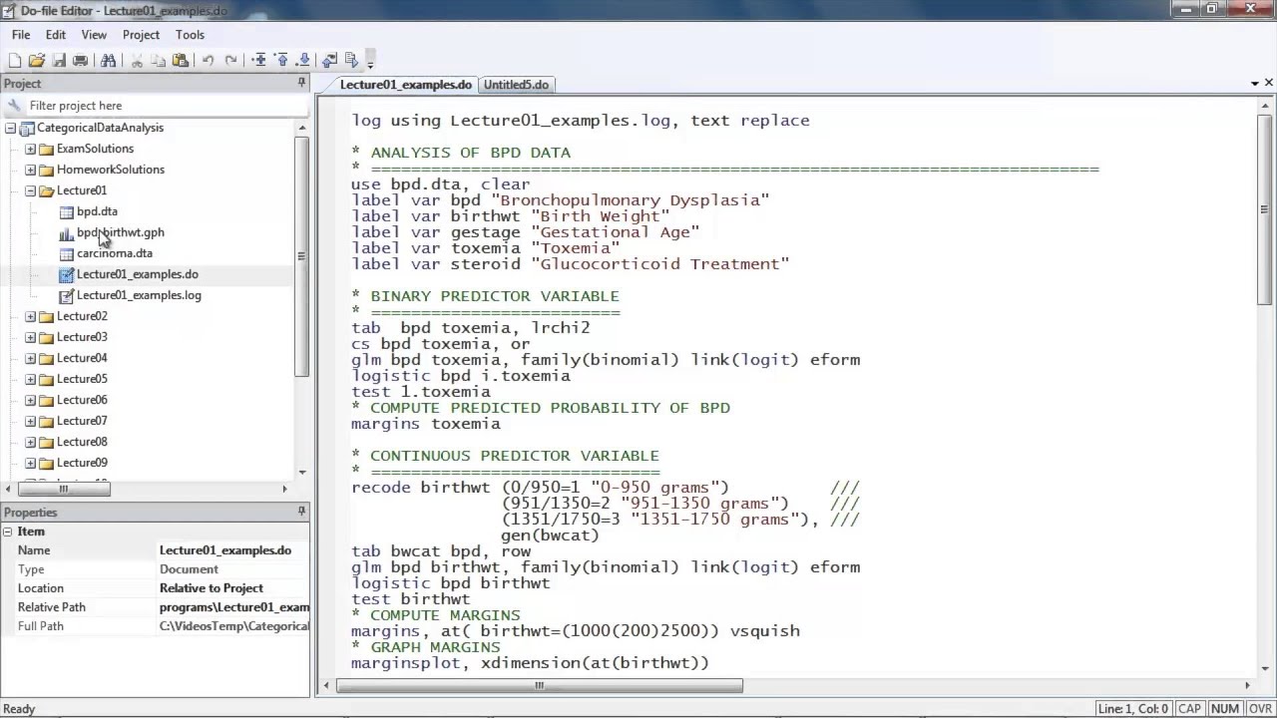Click the Redo arrow icon
Viewport: 1277px width, 718px height.
(230, 61)
